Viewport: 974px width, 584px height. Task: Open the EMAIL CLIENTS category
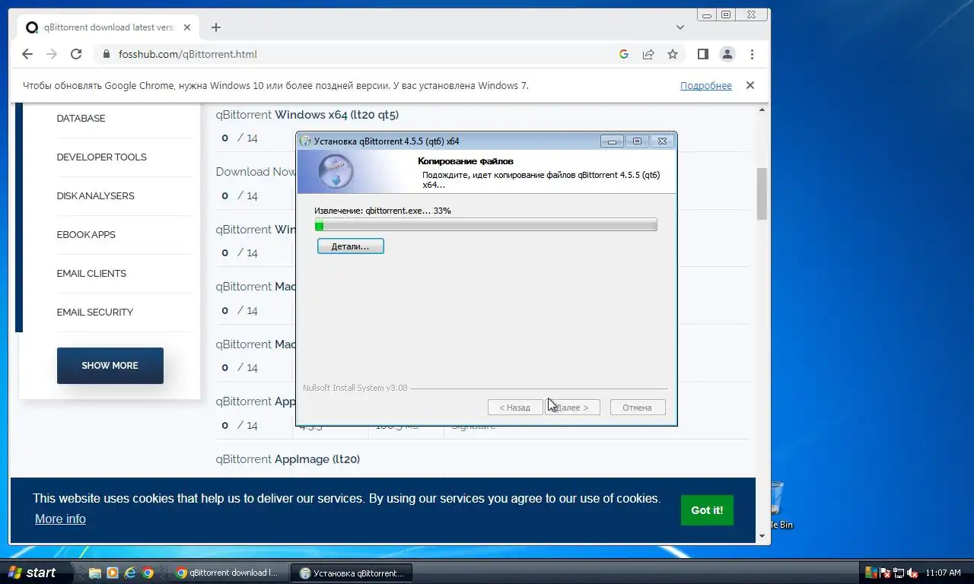pyautogui.click(x=91, y=274)
